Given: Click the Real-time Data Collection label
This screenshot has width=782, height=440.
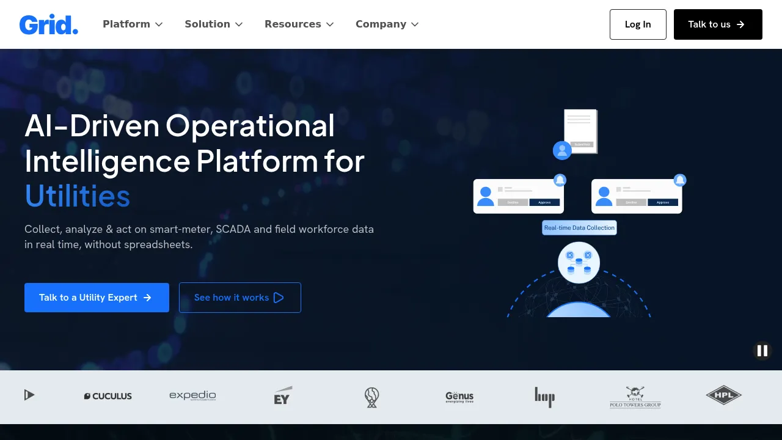Looking at the screenshot, I should coord(579,228).
